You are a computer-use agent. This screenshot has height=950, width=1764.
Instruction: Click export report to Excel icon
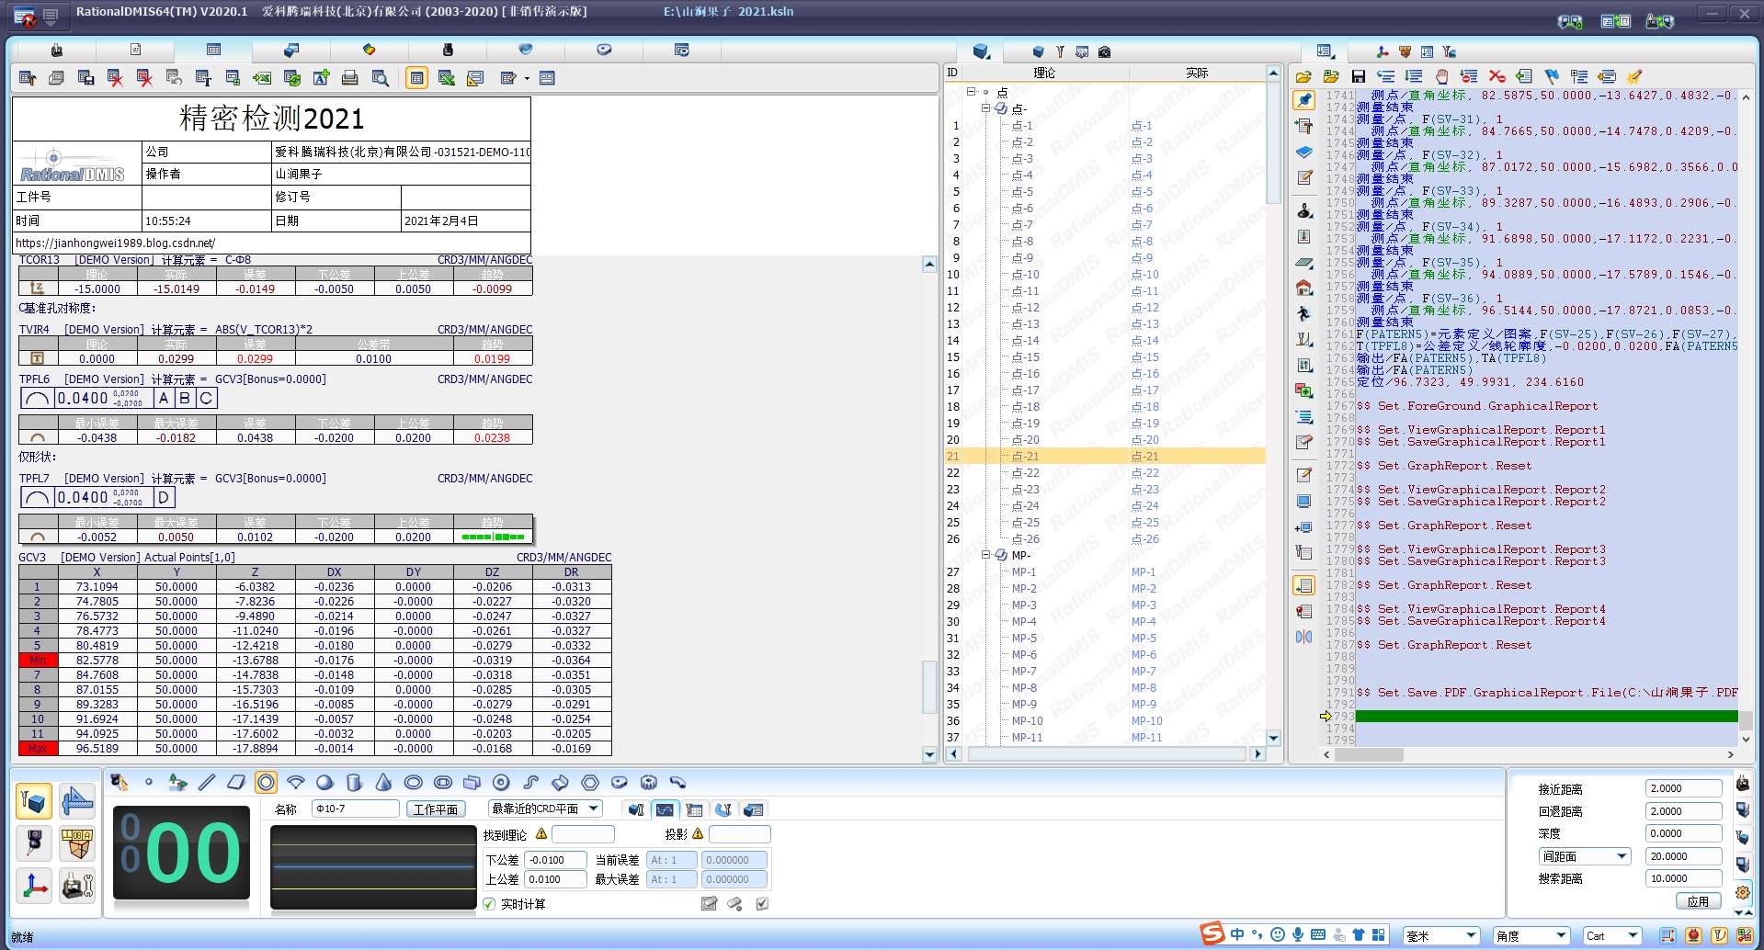(x=263, y=78)
